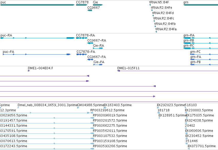
Task: Click the EK175035.5prime EST label
Action: [x=200, y=115]
